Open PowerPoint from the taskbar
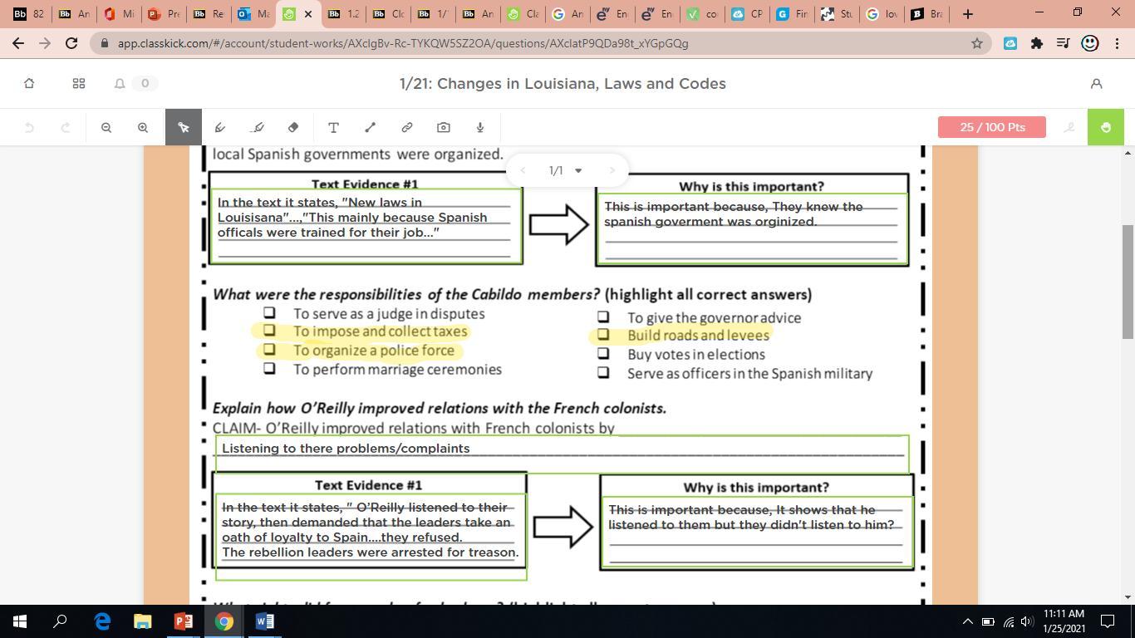 coord(184,621)
